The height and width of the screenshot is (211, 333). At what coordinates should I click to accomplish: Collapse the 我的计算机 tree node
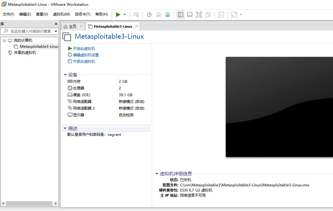click(x=5, y=40)
